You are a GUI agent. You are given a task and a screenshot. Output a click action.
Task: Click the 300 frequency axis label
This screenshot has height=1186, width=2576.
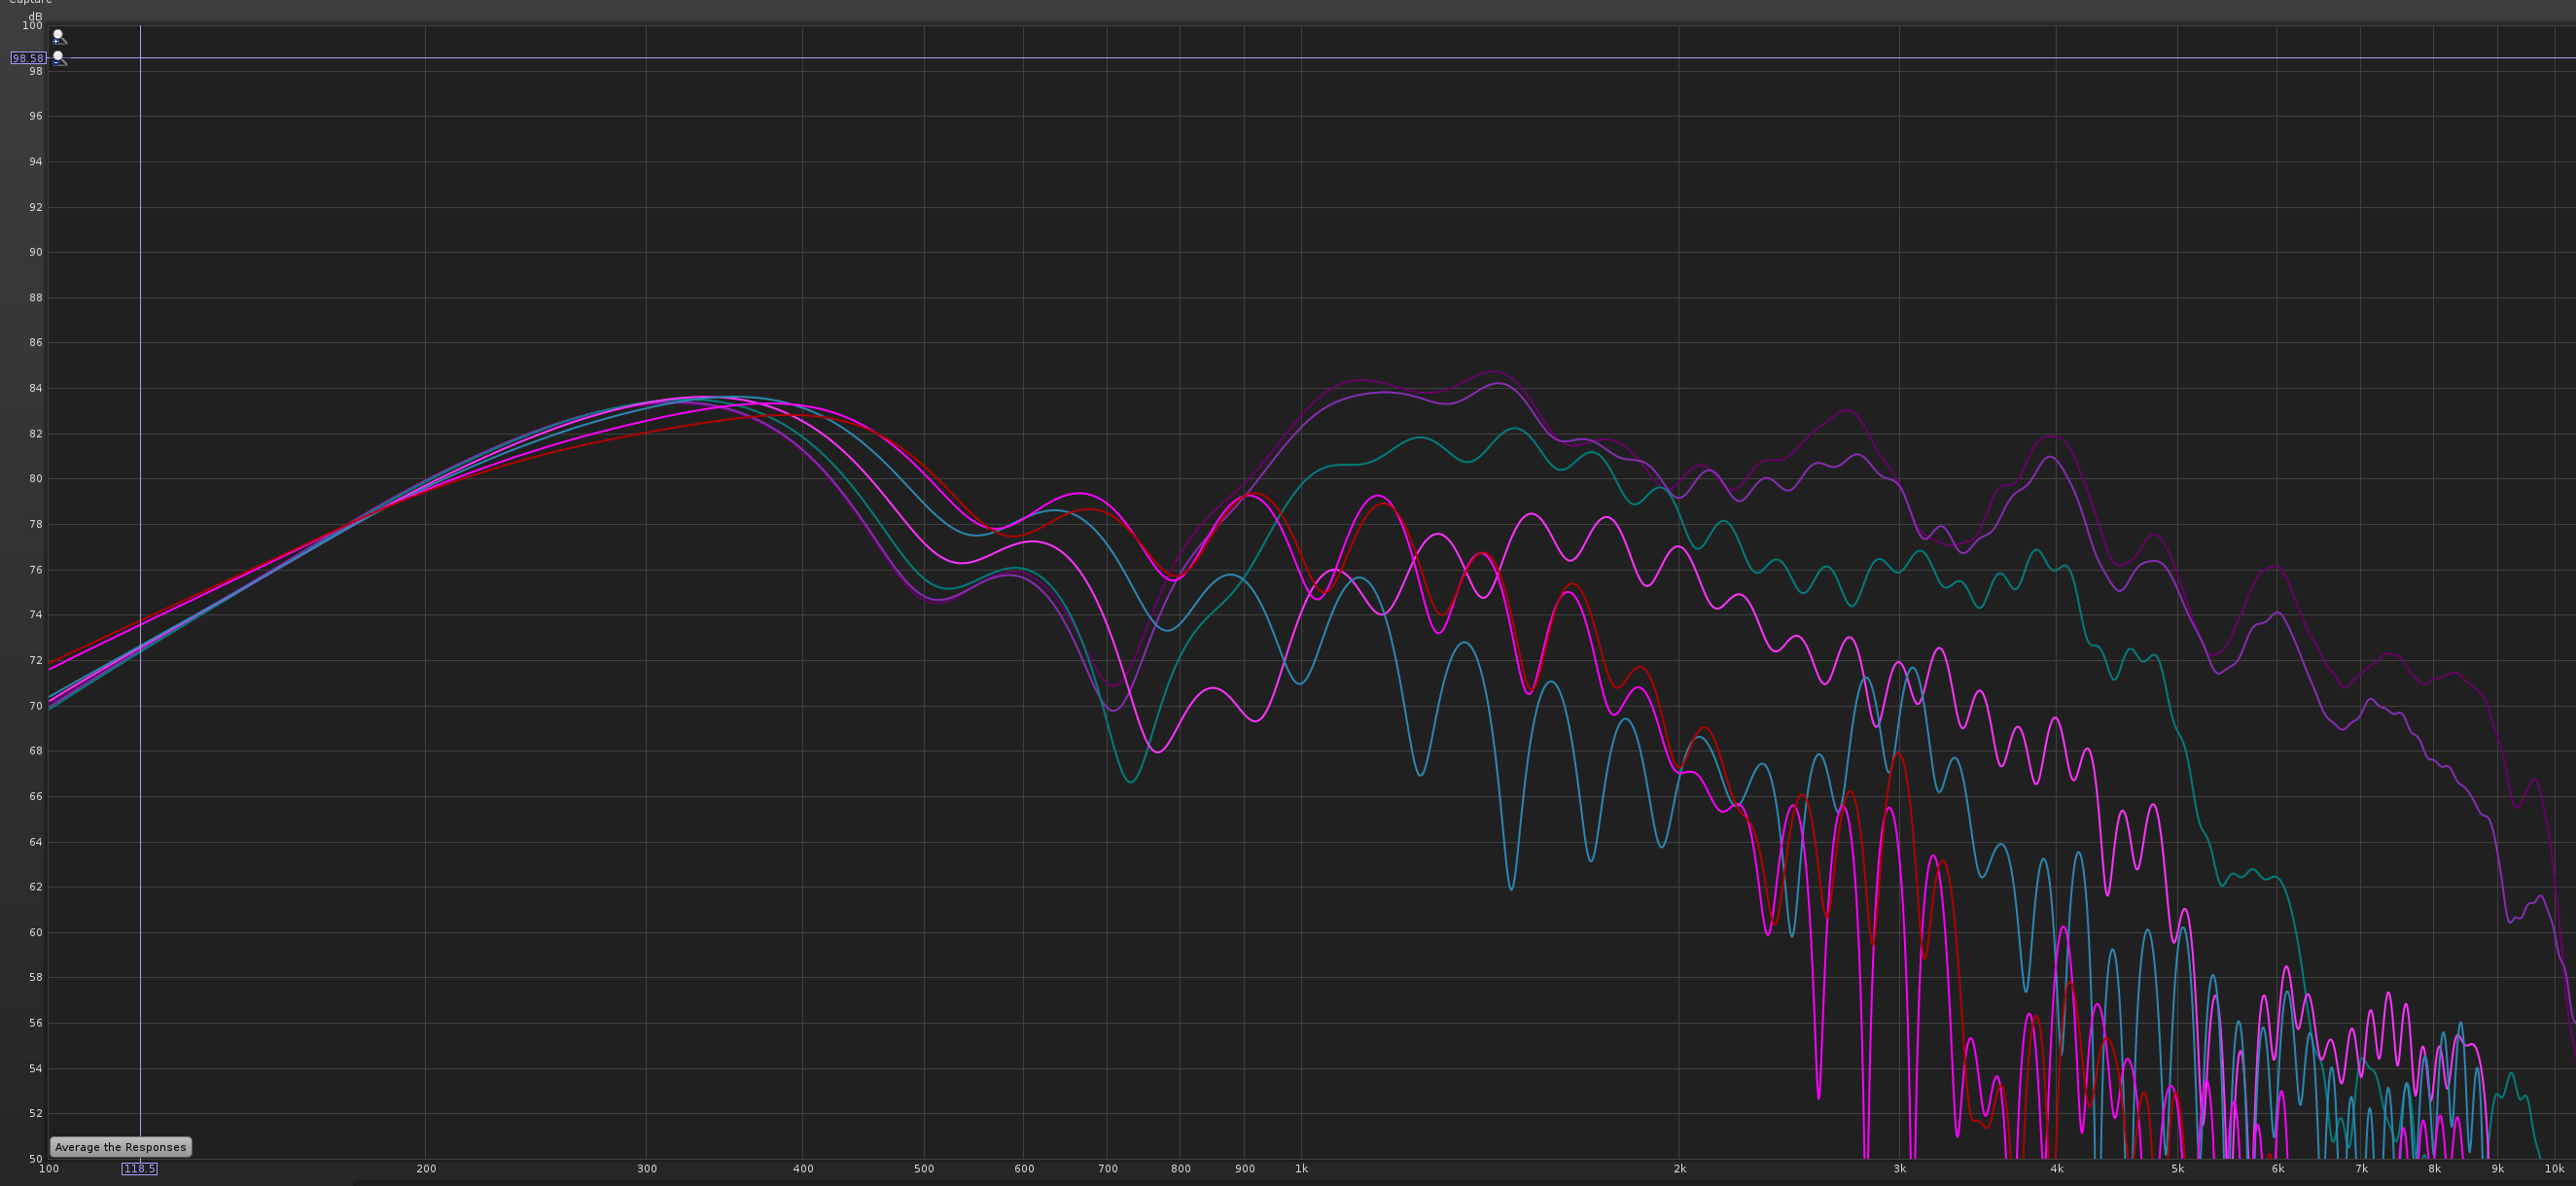click(647, 1168)
